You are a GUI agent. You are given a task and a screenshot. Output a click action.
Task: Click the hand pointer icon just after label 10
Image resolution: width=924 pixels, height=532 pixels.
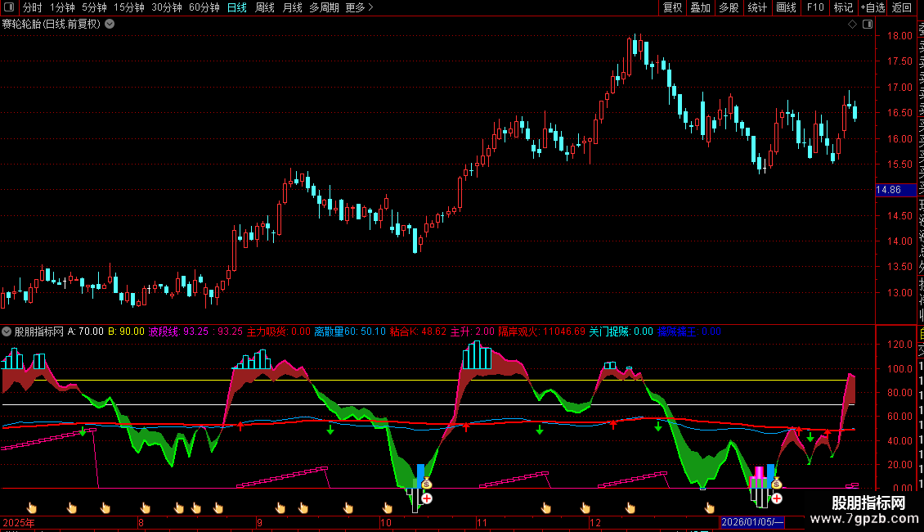tap(387, 507)
